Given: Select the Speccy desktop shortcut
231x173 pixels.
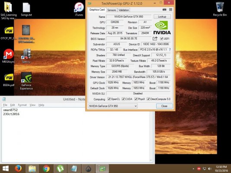Looking at the screenshot, I should click(x=26, y=56).
